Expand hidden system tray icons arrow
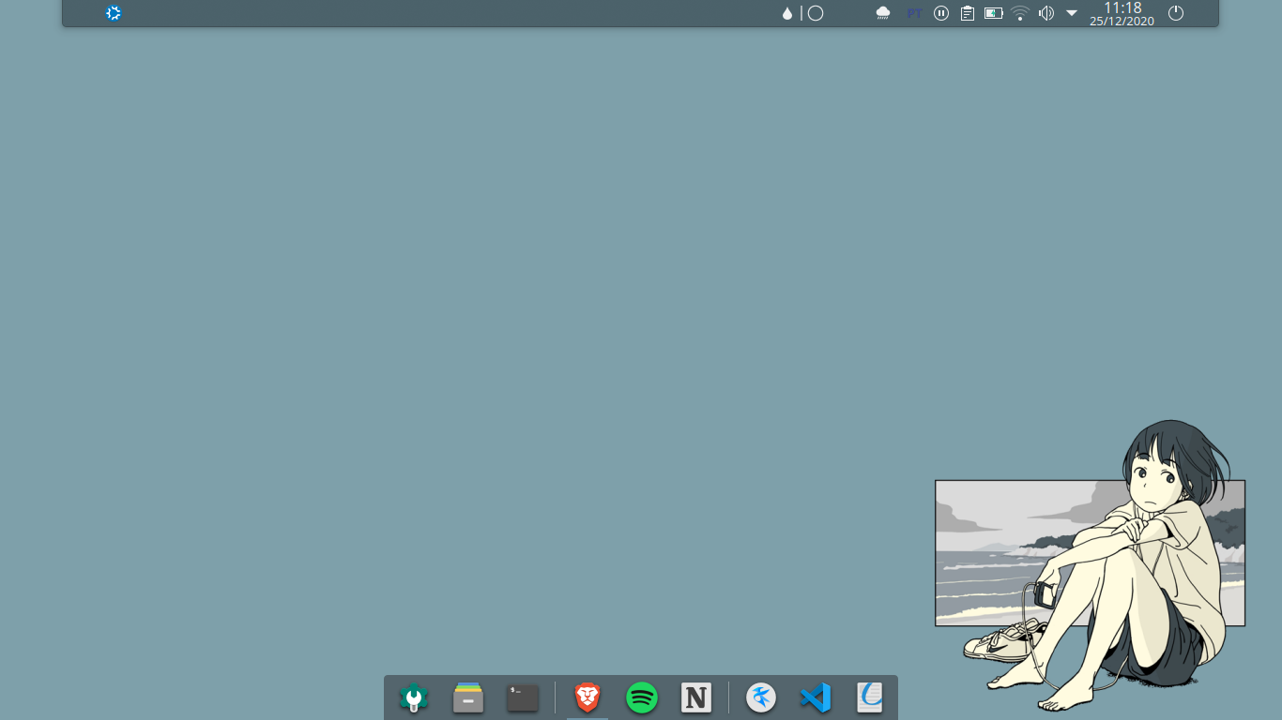Screen dimensions: 1282x720 (x=1072, y=13)
